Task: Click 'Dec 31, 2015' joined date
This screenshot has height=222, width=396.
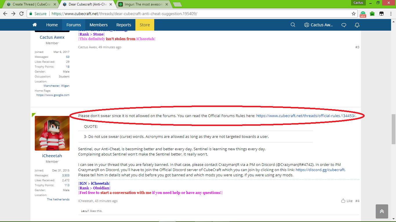Action: (61, 171)
